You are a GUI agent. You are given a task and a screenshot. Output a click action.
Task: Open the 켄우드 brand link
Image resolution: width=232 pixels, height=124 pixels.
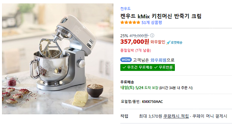click(x=126, y=9)
